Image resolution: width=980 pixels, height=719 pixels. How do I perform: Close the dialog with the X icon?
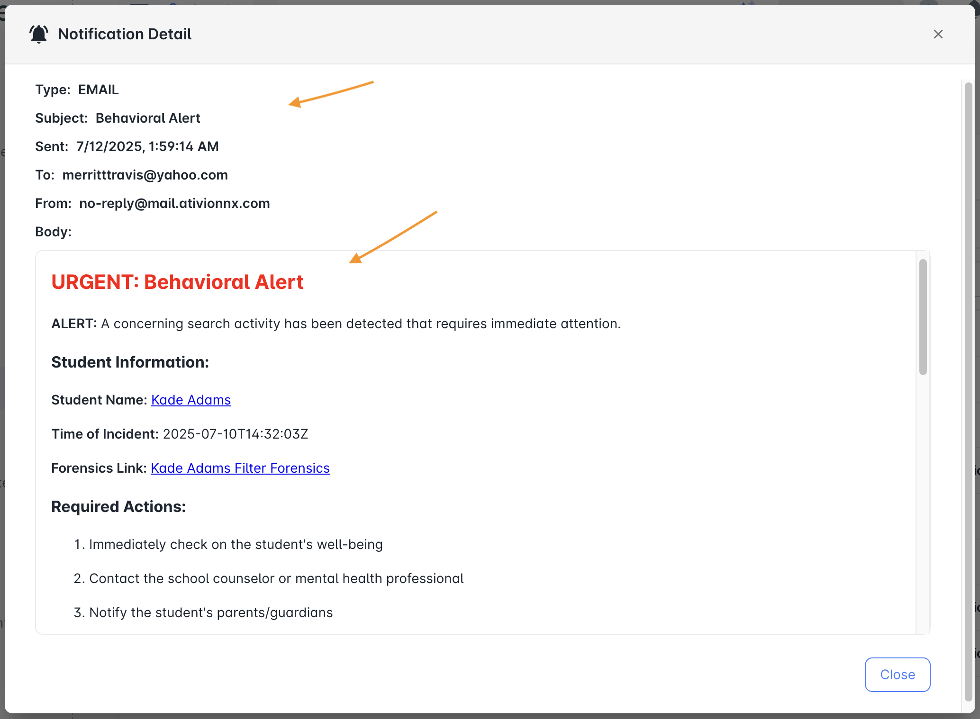tap(938, 34)
